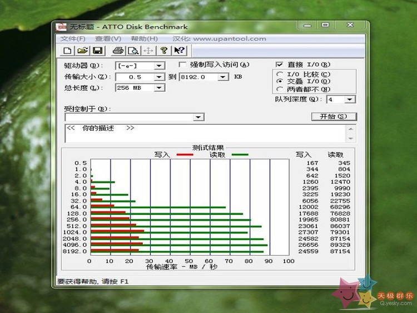
Task: Click the 89329 read value
Action: [x=340, y=245]
